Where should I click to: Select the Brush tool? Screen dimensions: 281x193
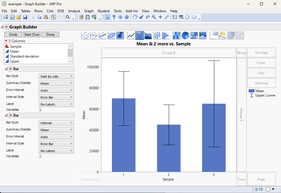click(141, 17)
